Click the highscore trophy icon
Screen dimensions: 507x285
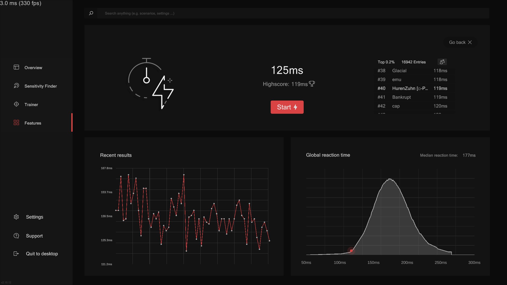[312, 84]
